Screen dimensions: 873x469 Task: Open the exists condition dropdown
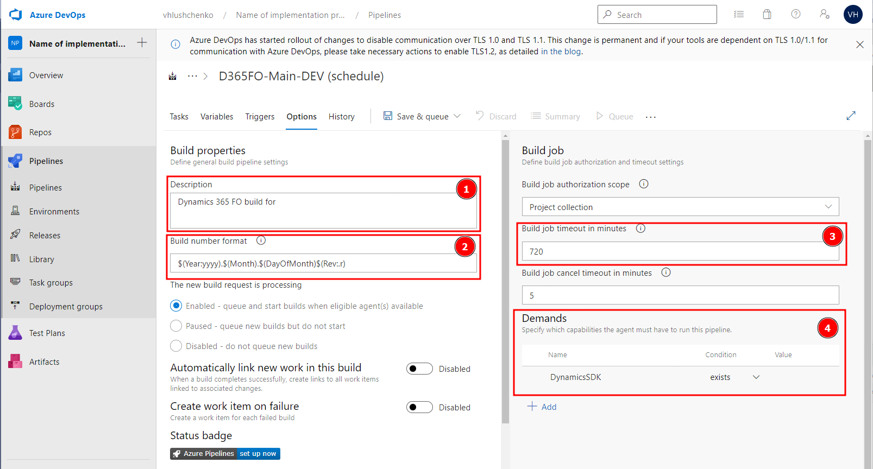point(756,377)
